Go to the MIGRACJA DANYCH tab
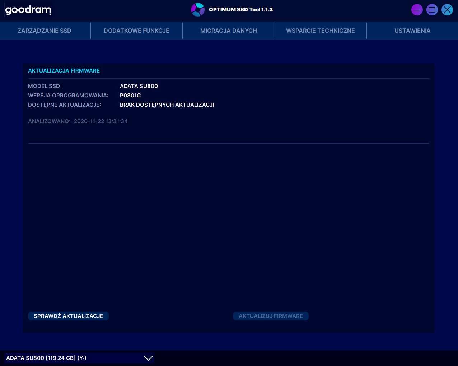This screenshot has width=458, height=366. pyautogui.click(x=228, y=31)
